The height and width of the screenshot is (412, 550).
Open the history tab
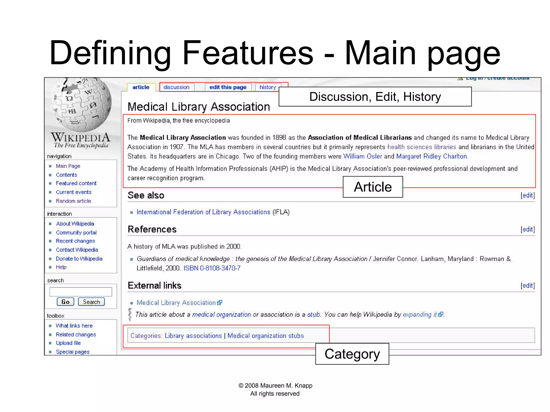coord(268,87)
